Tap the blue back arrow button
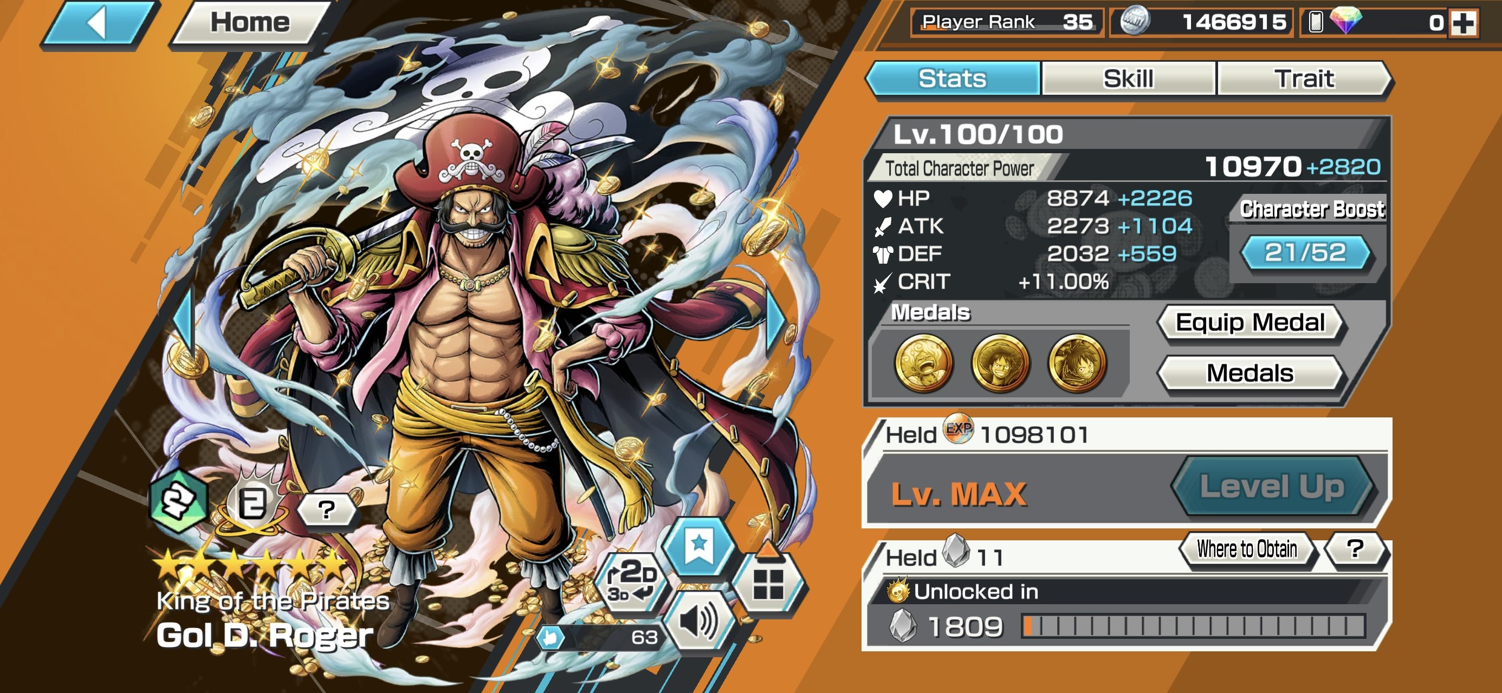 pyautogui.click(x=99, y=23)
